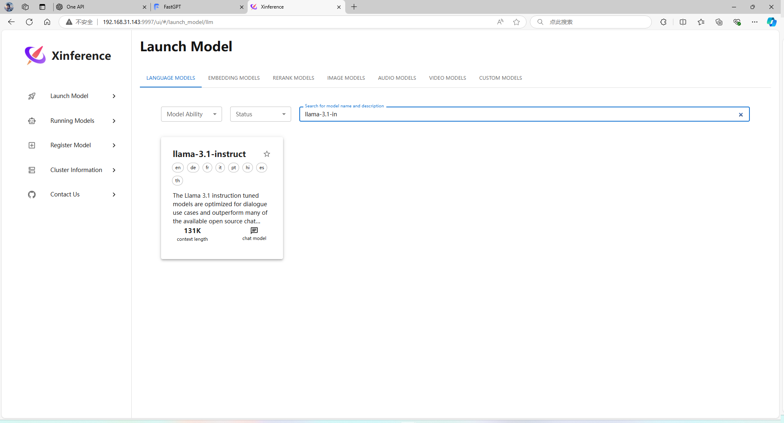Click the 'en' language chip
The image size is (784, 423).
tap(178, 168)
